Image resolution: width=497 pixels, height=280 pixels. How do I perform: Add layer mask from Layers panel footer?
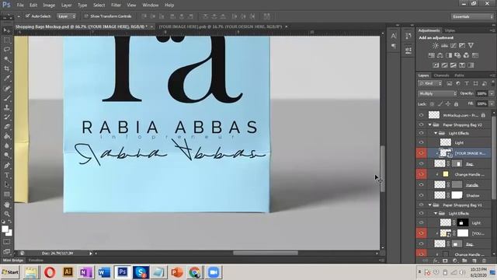click(x=445, y=261)
